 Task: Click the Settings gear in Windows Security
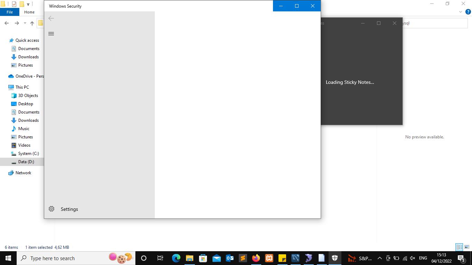pos(51,209)
